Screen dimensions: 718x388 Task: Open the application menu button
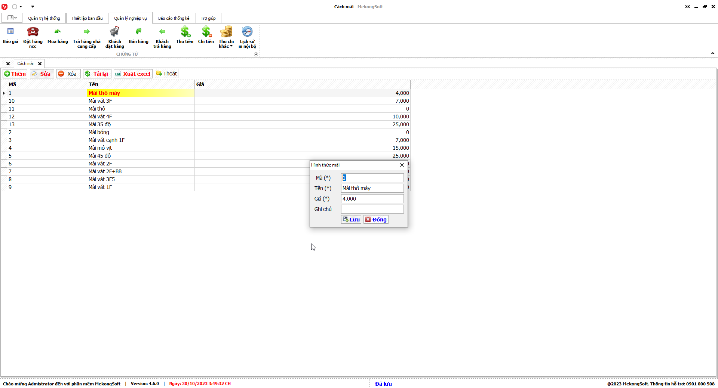coord(12,18)
